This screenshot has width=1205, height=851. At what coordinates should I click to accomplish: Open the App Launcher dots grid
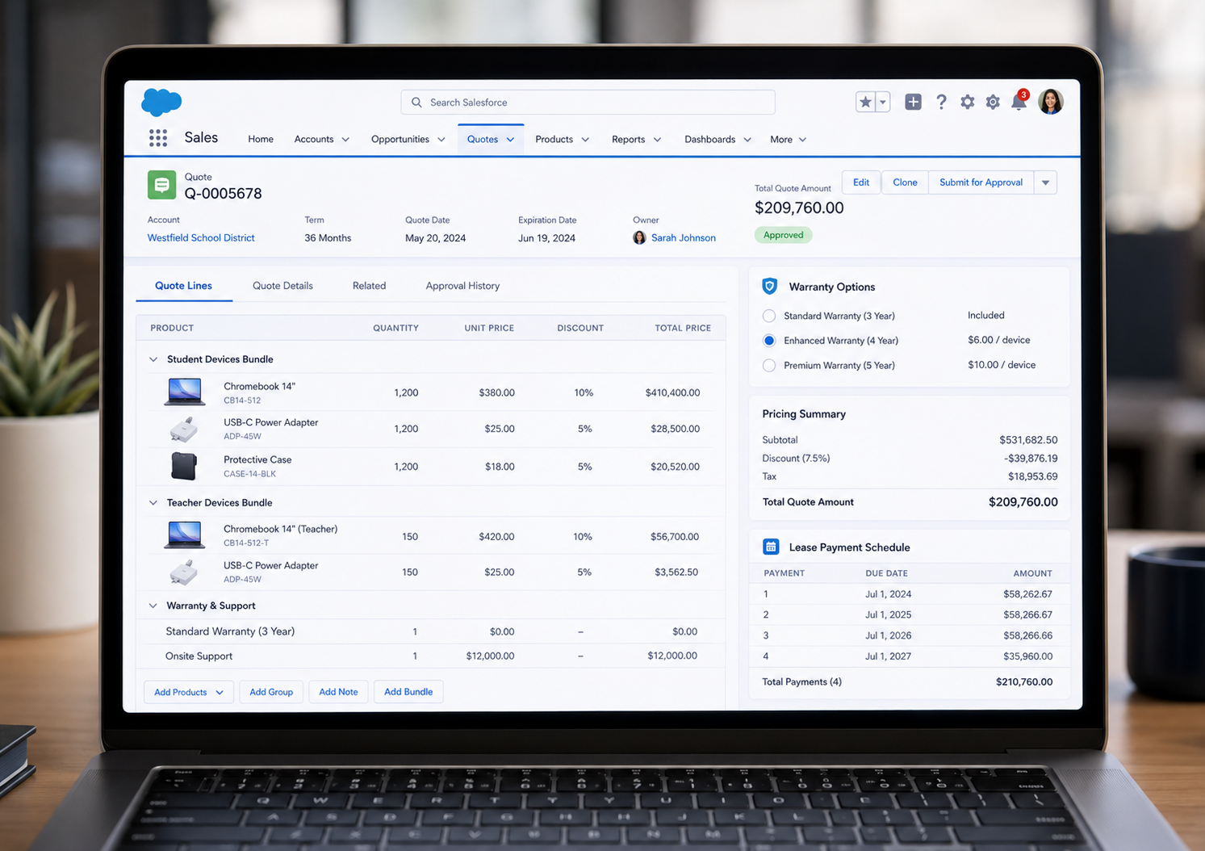158,138
